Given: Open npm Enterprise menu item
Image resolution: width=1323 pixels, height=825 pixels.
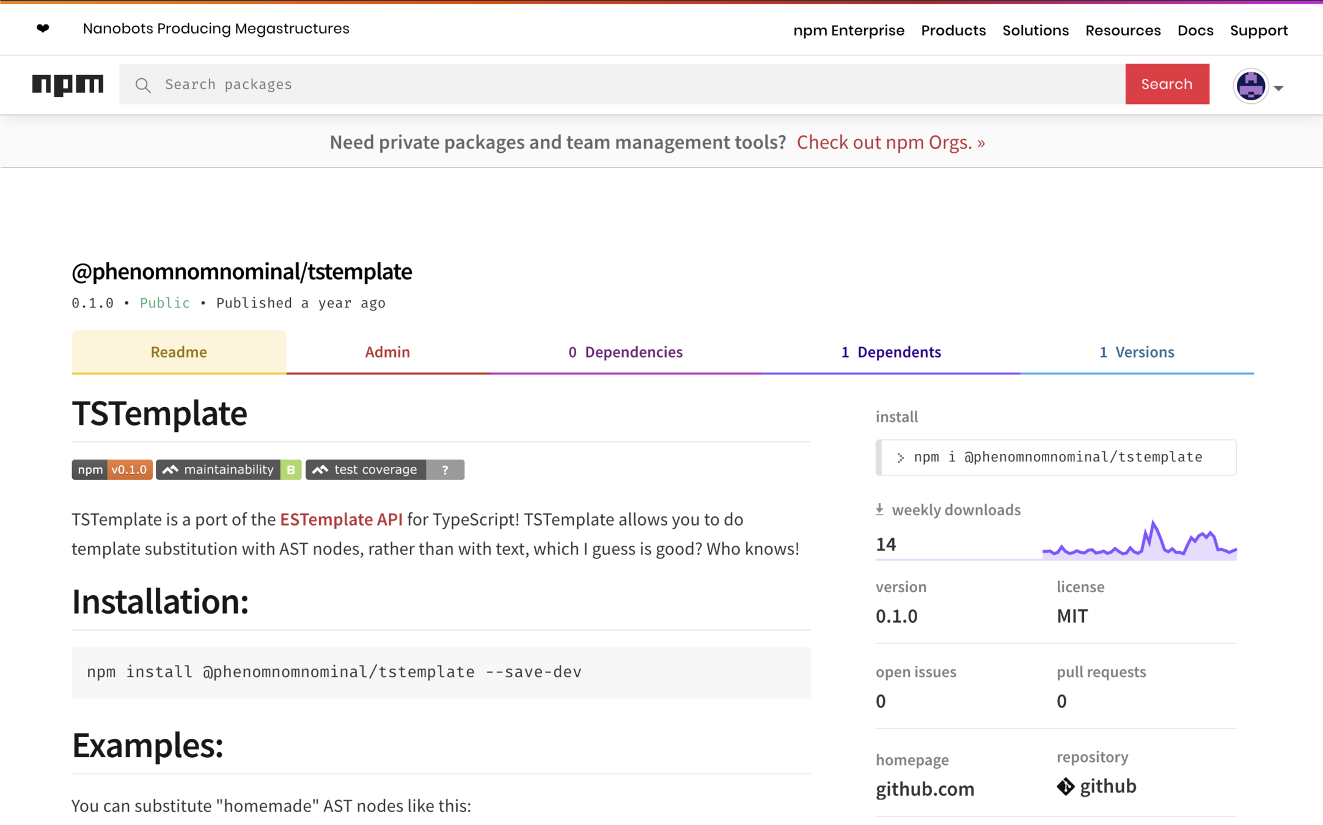Looking at the screenshot, I should pyautogui.click(x=848, y=31).
